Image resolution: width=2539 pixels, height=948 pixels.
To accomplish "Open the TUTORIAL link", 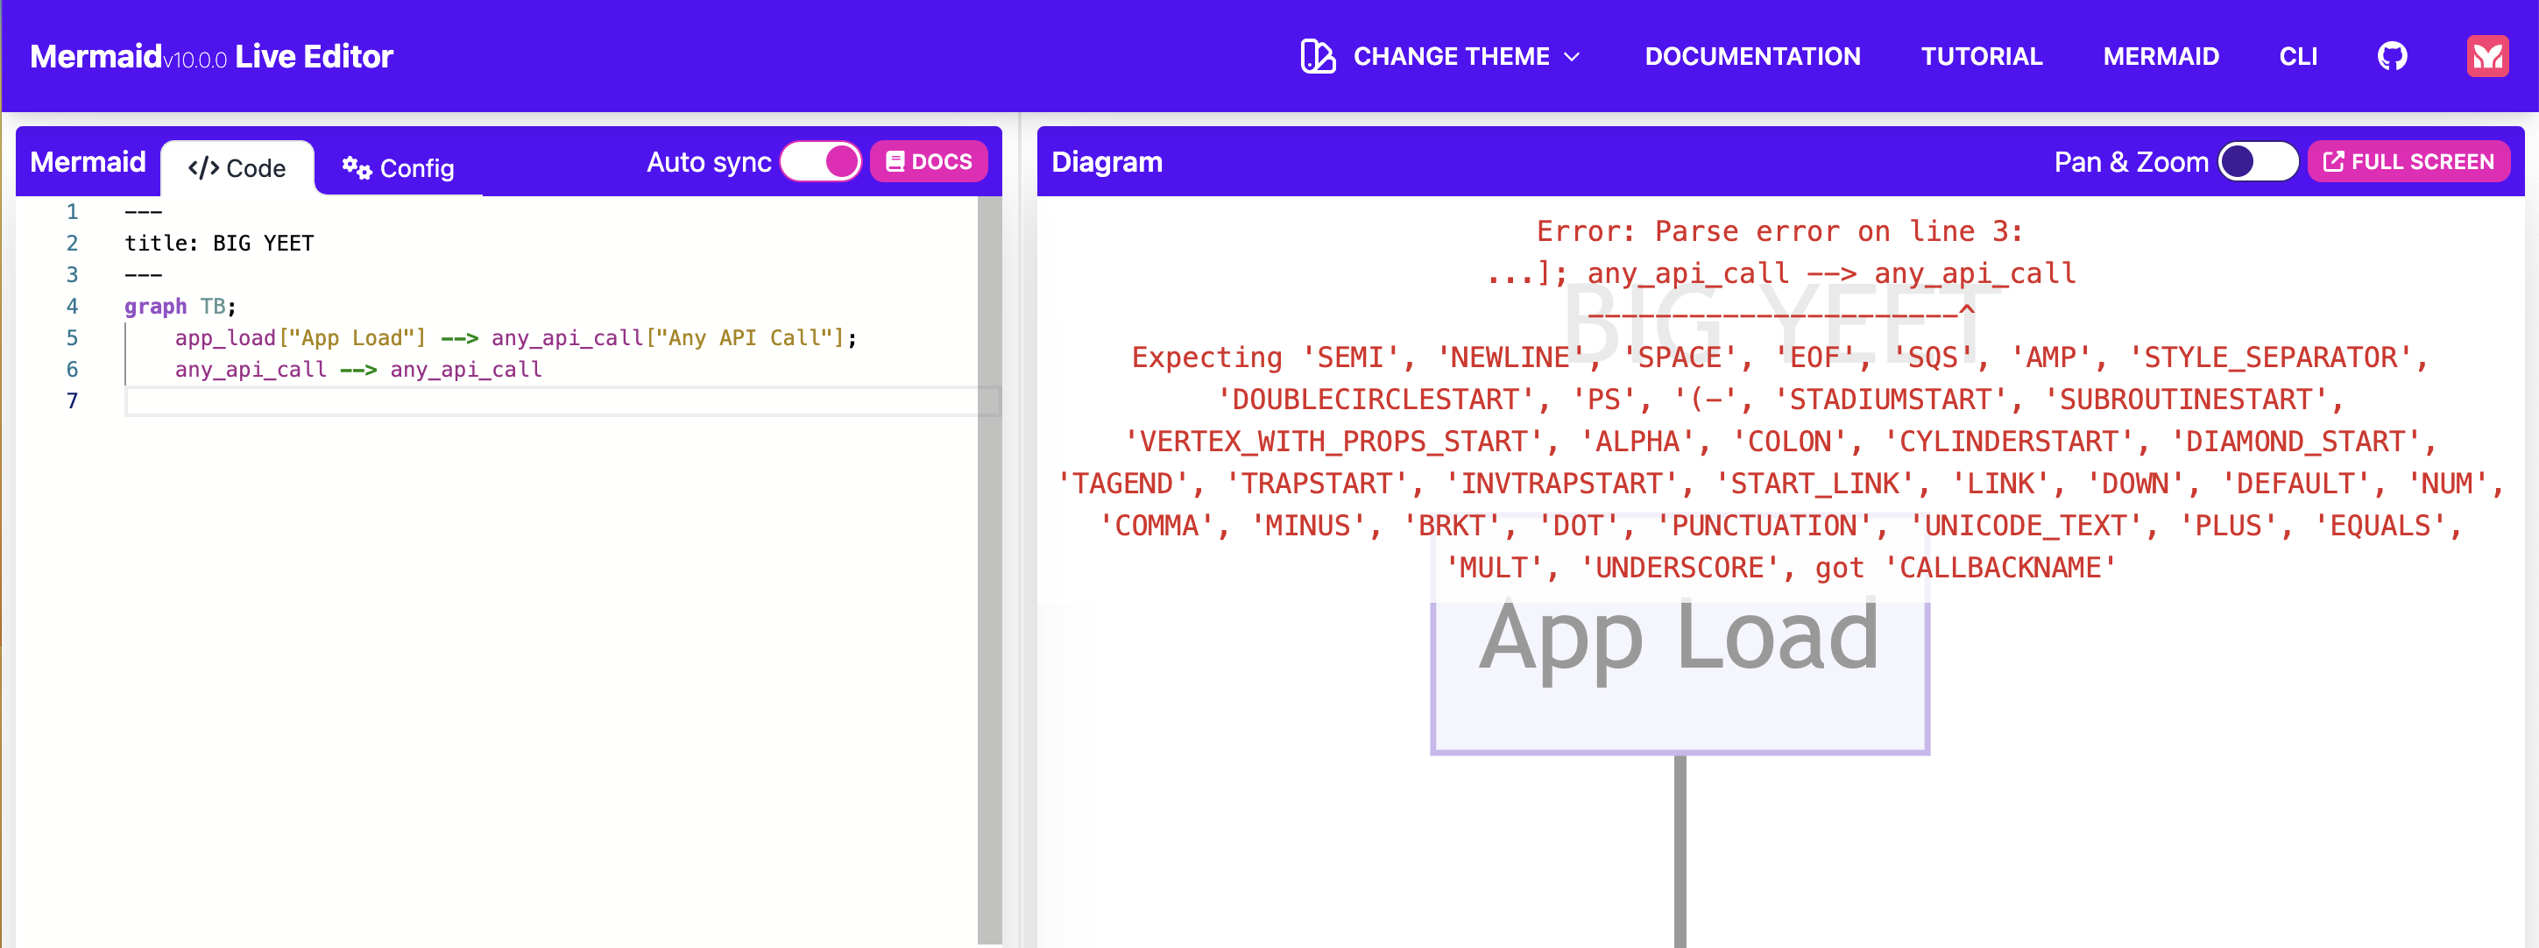I will click(1981, 56).
